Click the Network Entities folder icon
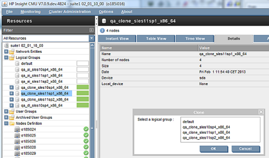The width and height of the screenshot is (269, 158). [x=12, y=52]
